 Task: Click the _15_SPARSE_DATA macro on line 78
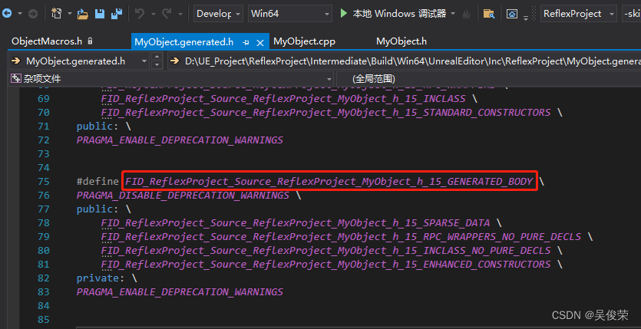[x=296, y=223]
